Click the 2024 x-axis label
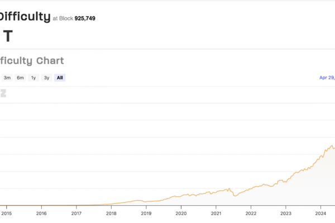 coord(320,212)
